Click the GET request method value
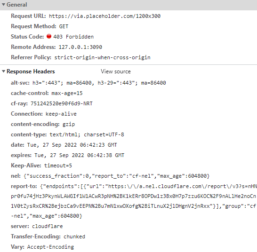 (64, 26)
